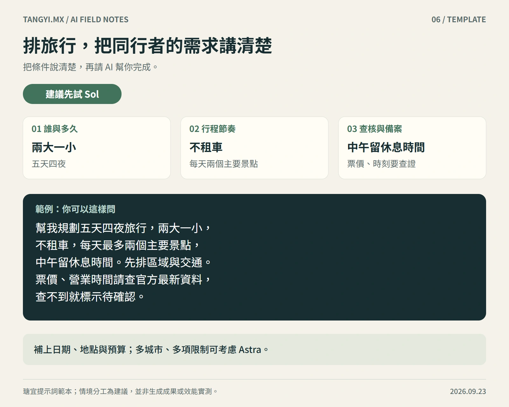Click the line 中午留休息時間。先排區域與交通
509x407 pixels.
123,262
